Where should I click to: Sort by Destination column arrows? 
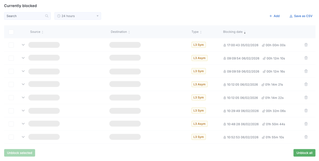(129, 32)
